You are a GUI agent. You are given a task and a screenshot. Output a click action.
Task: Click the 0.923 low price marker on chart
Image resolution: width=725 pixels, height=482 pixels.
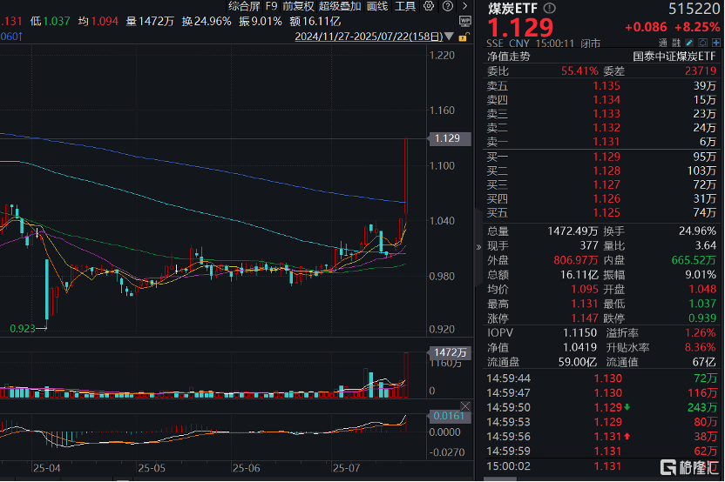23,329
